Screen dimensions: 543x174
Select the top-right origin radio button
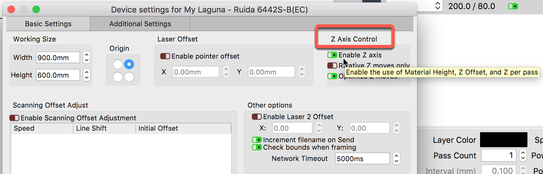pos(129,64)
